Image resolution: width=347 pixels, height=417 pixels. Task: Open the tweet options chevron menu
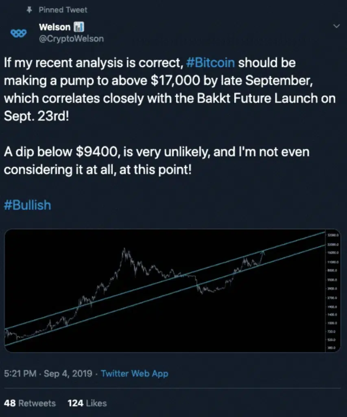tap(337, 26)
